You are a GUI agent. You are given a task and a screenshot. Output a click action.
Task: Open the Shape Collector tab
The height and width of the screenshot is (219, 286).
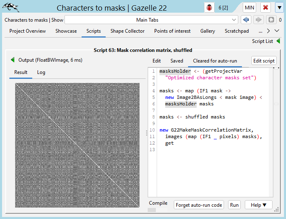(127, 31)
